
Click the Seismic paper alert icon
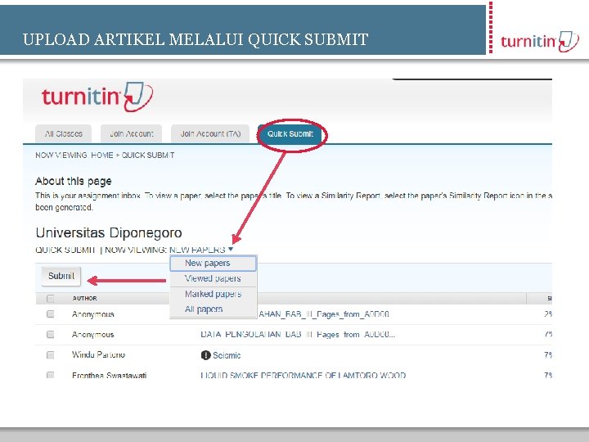coord(205,355)
